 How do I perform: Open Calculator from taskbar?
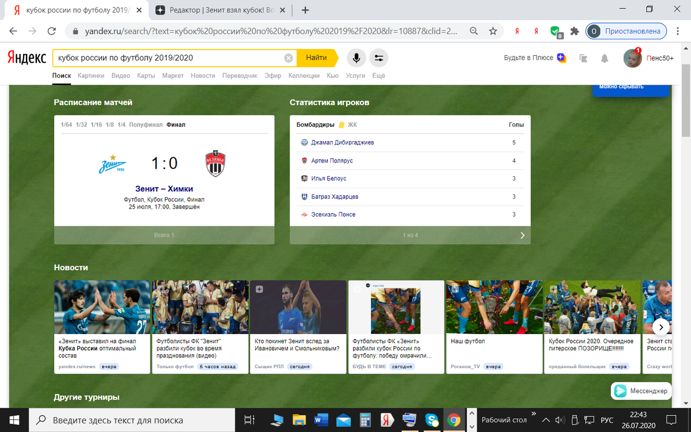[x=365, y=420]
